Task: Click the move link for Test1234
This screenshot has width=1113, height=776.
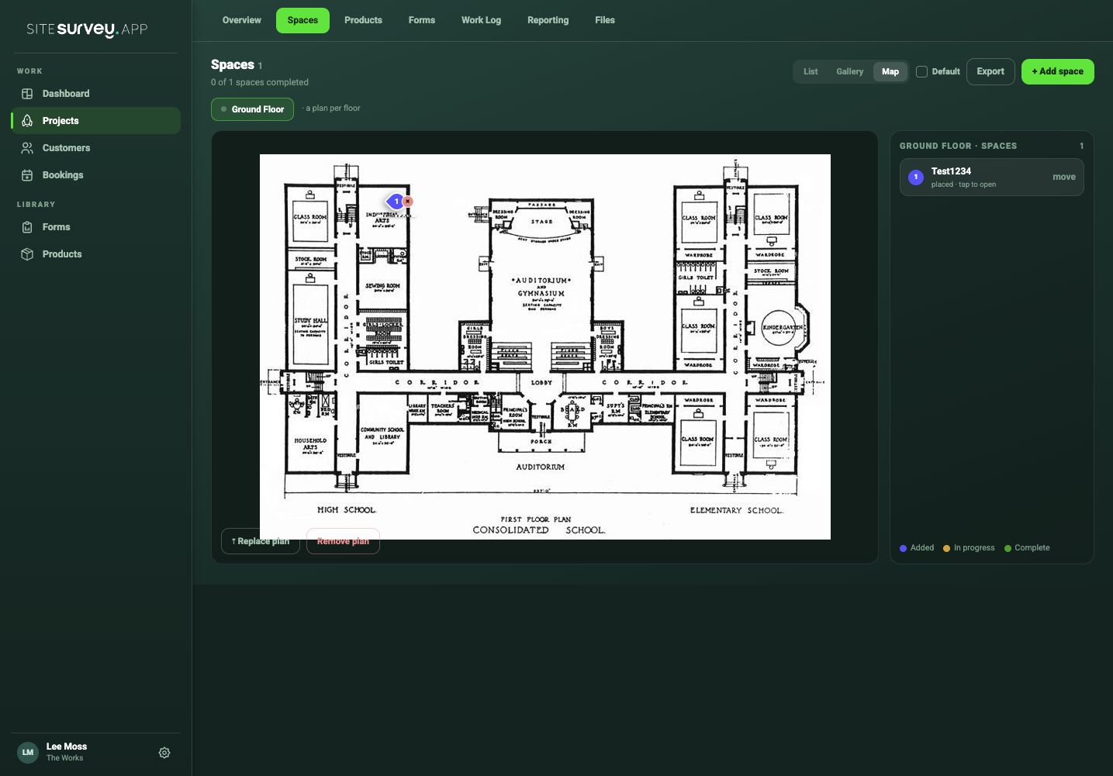Action: pos(1063,178)
